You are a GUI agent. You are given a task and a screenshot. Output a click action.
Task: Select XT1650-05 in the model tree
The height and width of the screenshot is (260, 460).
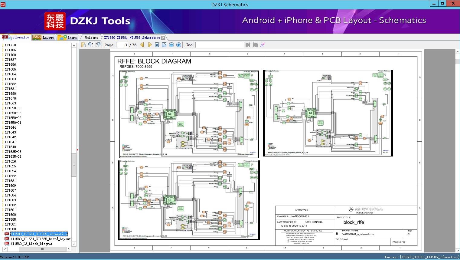tap(13, 108)
